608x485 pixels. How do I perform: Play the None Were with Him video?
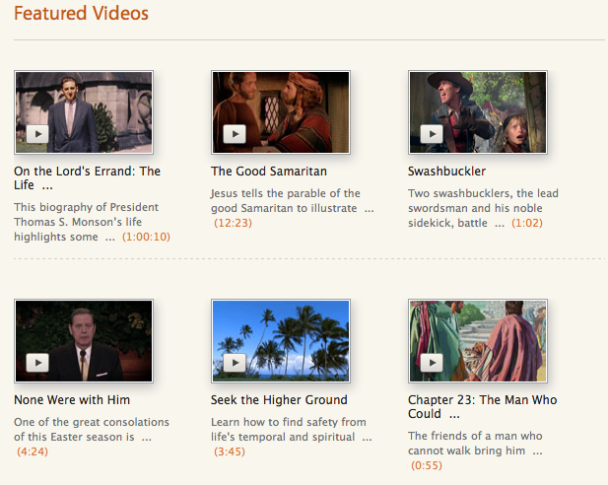[37, 363]
